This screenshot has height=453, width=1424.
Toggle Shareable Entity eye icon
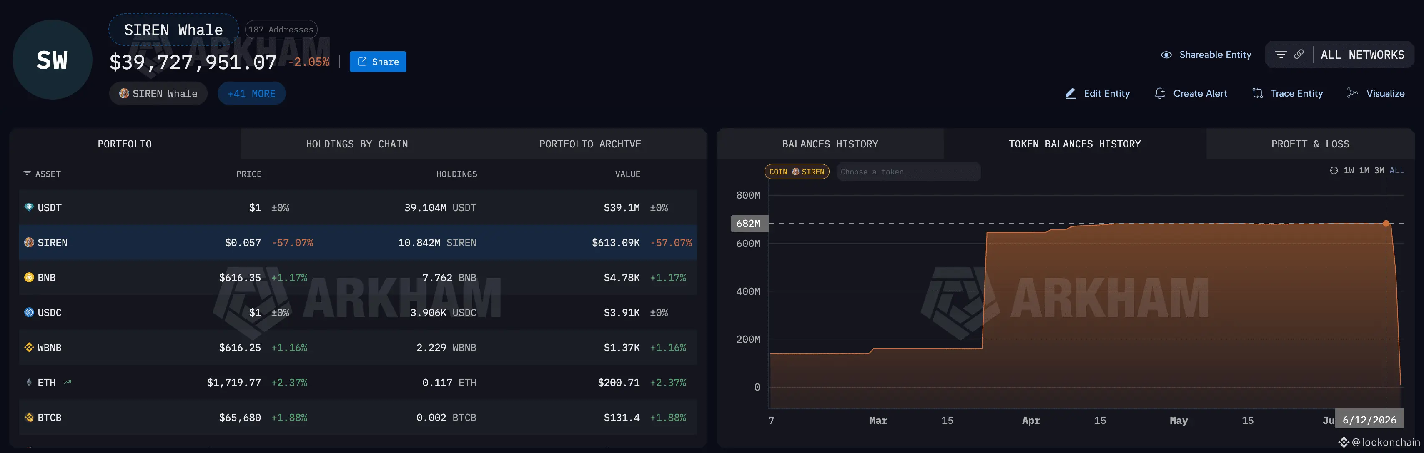point(1166,55)
